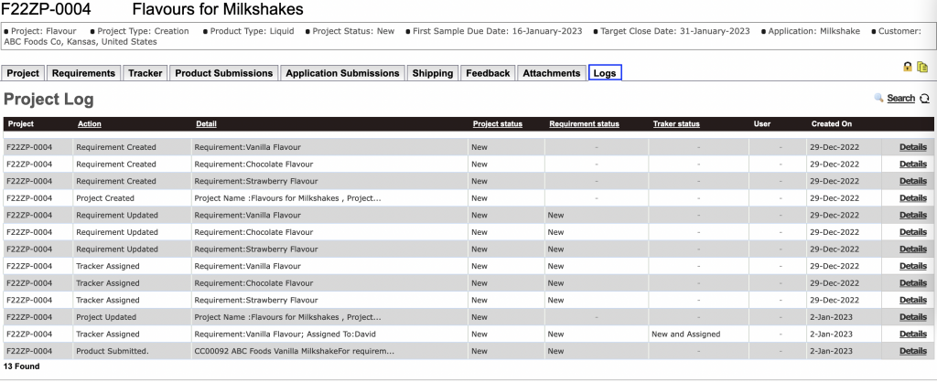The width and height of the screenshot is (937, 382).
Task: Open Details for Project Created log entry
Action: [912, 197]
